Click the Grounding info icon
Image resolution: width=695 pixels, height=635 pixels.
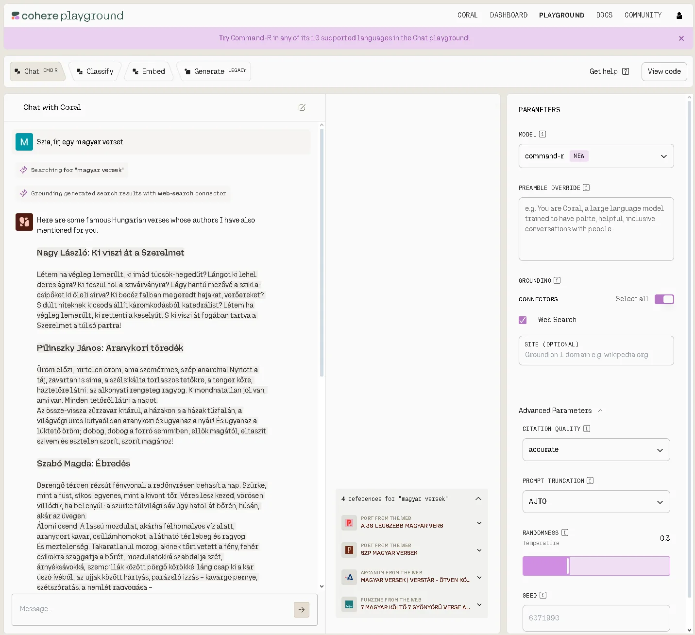(x=557, y=280)
